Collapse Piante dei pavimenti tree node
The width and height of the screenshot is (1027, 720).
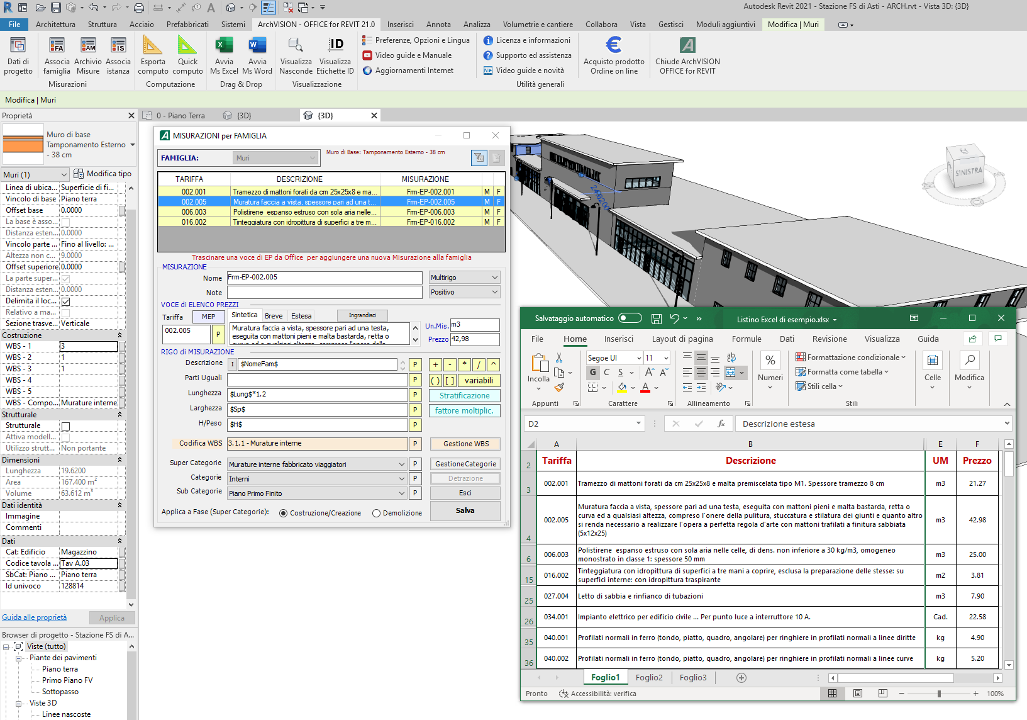click(18, 658)
